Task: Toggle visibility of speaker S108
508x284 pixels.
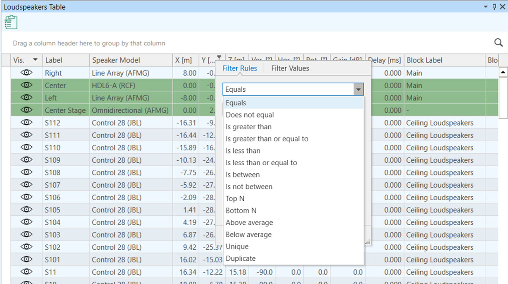Action: point(26,172)
